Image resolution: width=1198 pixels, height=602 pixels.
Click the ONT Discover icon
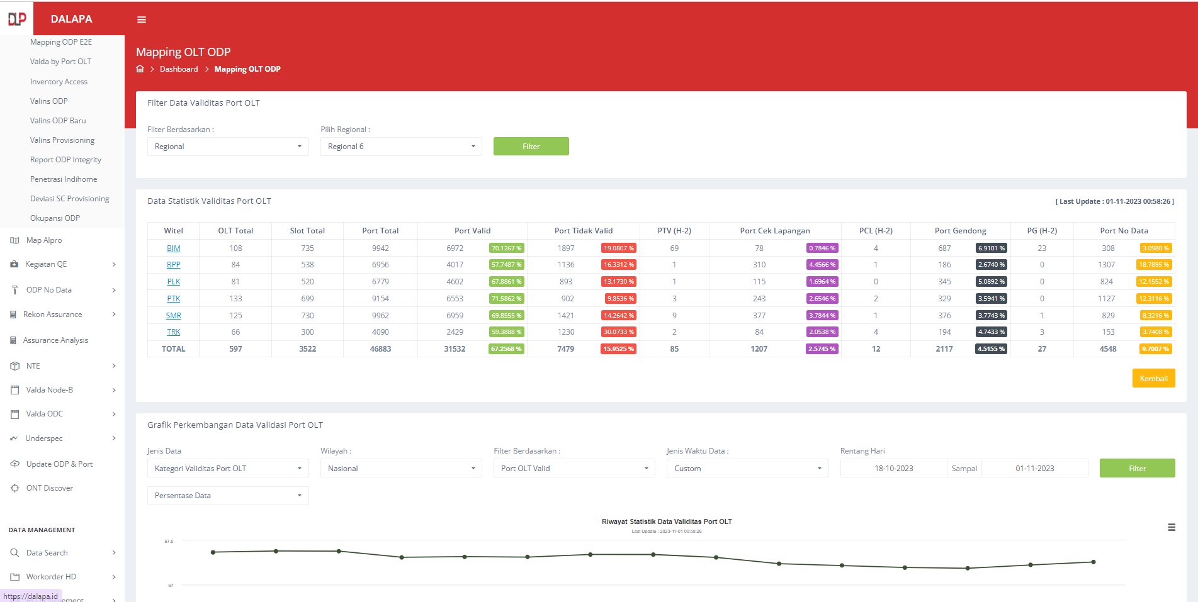click(14, 488)
